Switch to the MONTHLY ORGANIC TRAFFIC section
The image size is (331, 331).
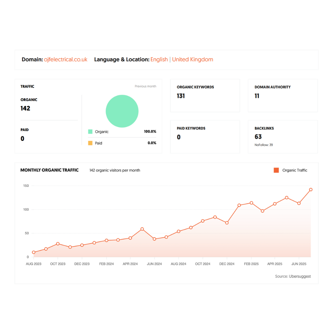[x=49, y=170]
